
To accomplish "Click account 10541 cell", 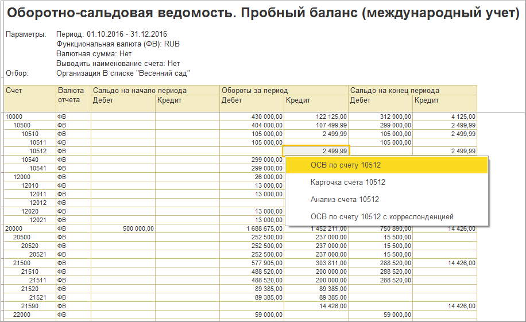I will tap(30, 168).
